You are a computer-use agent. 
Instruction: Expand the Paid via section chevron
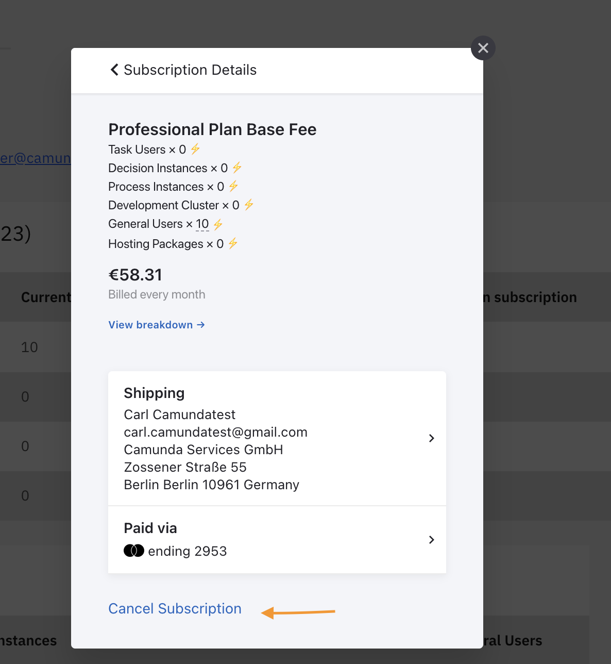[431, 540]
